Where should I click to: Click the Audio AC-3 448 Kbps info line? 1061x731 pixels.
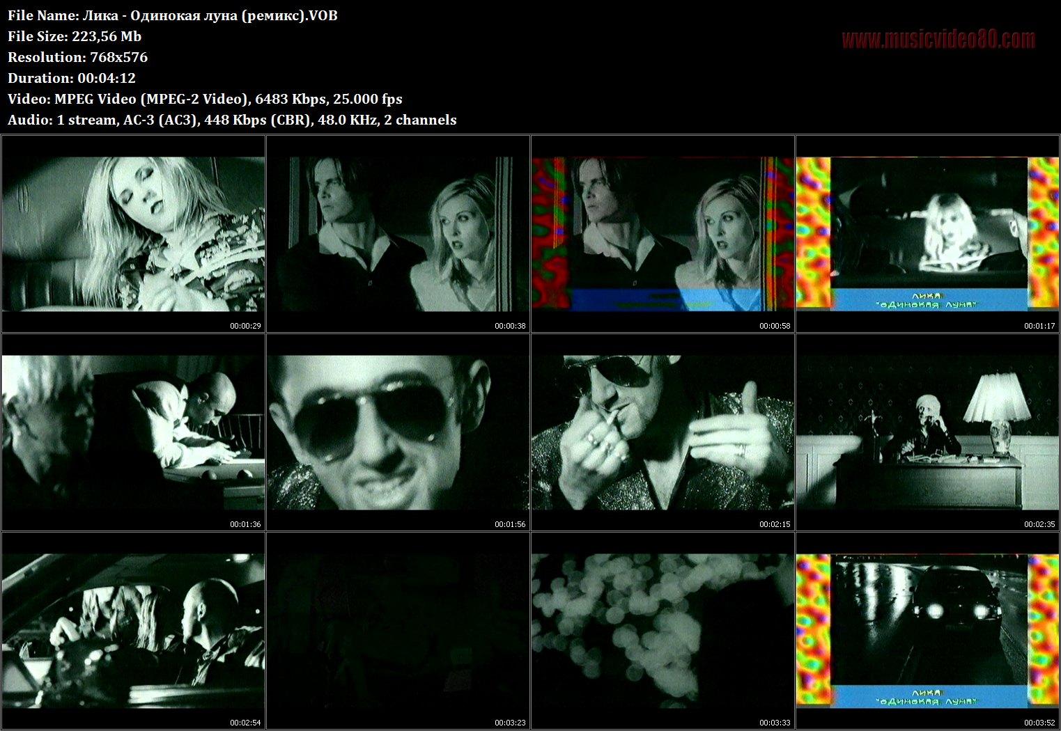tap(232, 120)
